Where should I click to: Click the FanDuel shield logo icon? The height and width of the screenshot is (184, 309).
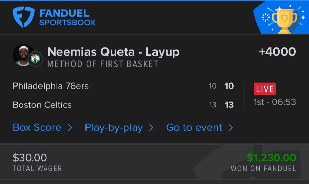click(24, 17)
